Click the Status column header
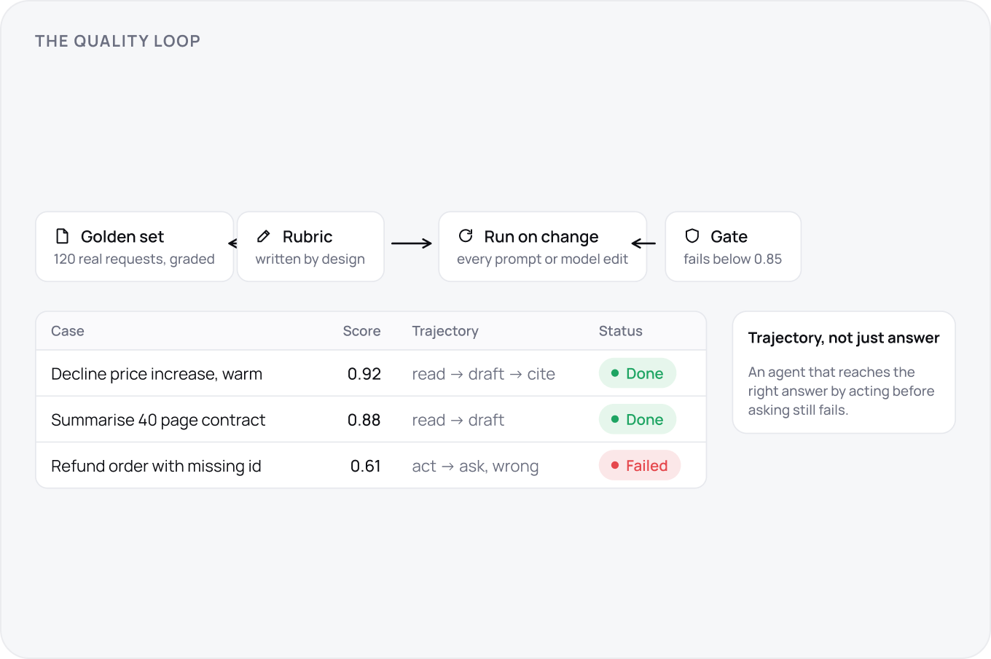The width and height of the screenshot is (991, 659). click(x=621, y=331)
